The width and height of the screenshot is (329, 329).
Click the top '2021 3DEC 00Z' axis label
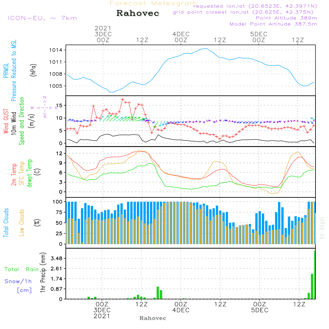click(x=103, y=34)
